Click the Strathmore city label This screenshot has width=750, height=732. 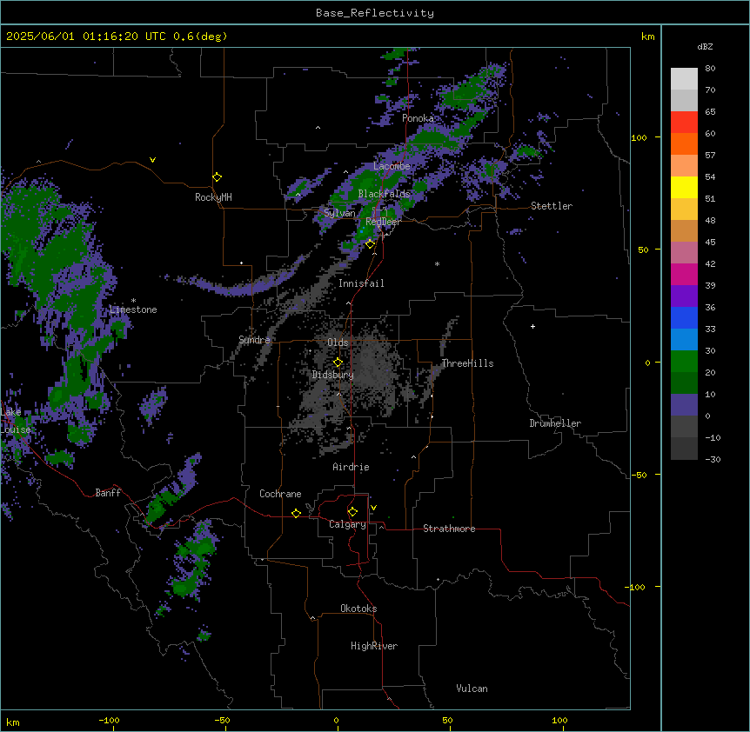tap(449, 529)
